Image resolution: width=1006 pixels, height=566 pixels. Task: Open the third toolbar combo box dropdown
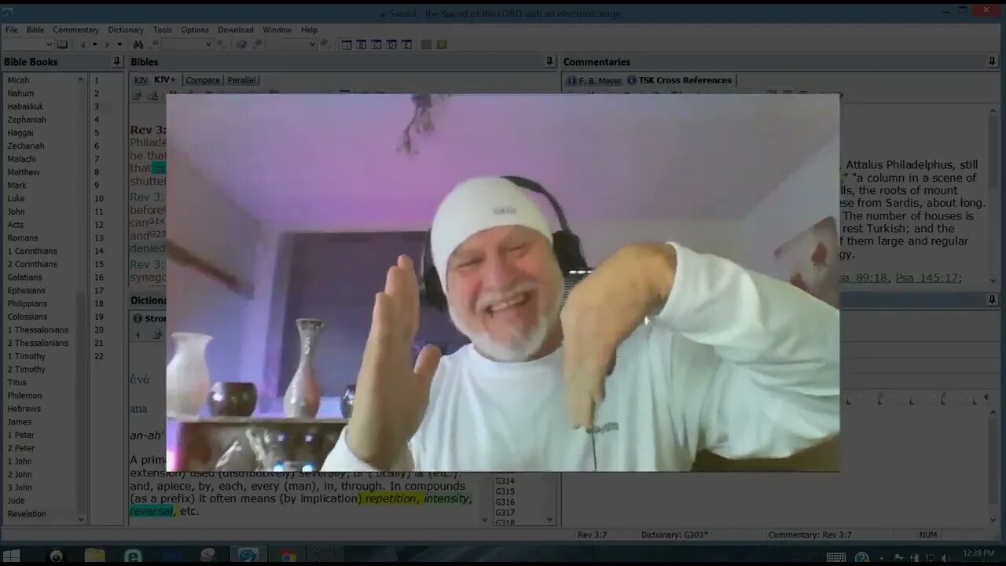[312, 45]
